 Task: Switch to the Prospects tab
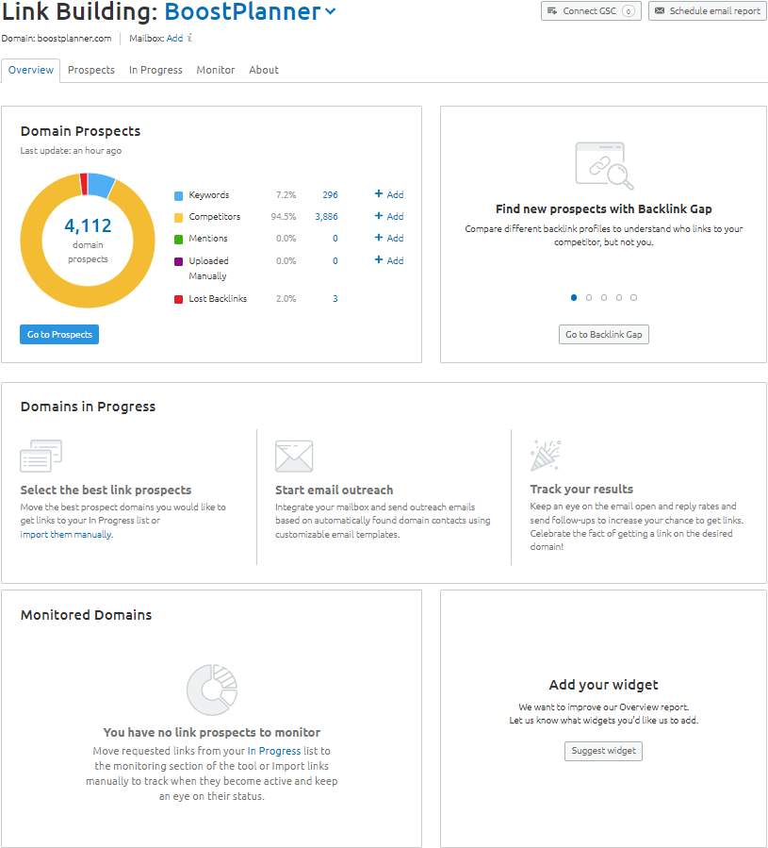pos(91,71)
